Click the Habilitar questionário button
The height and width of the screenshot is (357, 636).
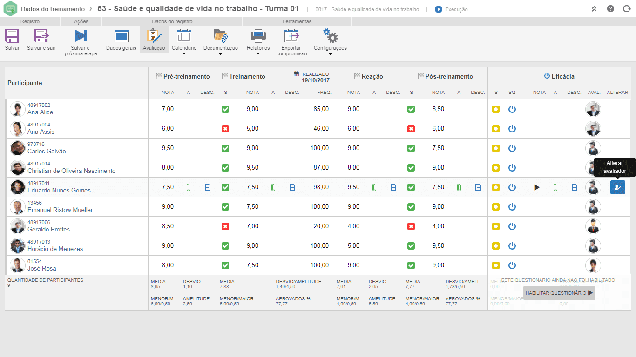559,293
